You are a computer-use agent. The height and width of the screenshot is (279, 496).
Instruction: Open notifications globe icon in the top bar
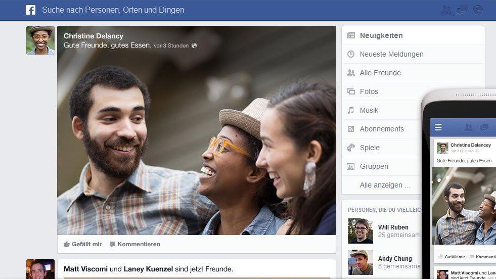(478, 10)
